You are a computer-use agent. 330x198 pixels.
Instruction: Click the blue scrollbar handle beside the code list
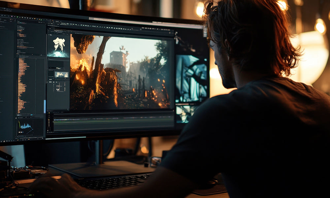45,106
